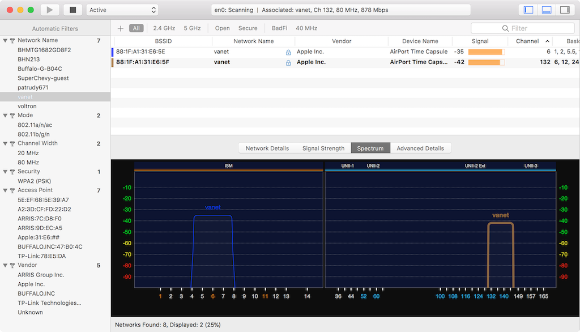
Task: Select row with BSSID 88:1F:A1:31:E6:5E
Action: (346, 52)
